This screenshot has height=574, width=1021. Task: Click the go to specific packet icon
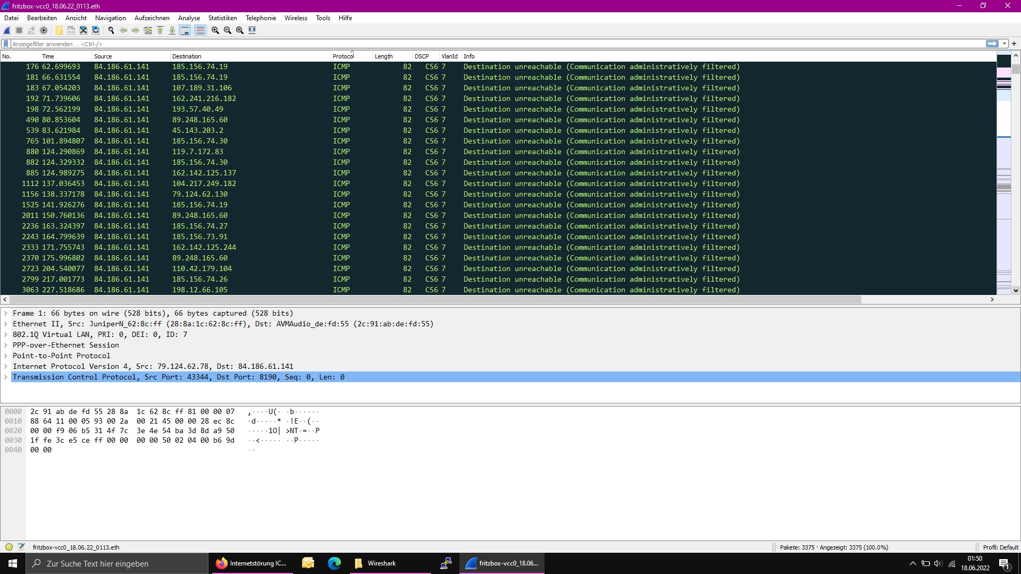click(x=148, y=30)
